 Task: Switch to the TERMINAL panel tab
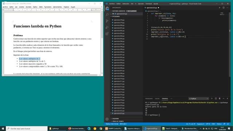coord(165,99)
